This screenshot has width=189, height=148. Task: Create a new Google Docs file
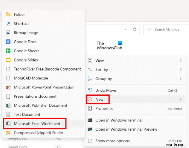coord(43,42)
